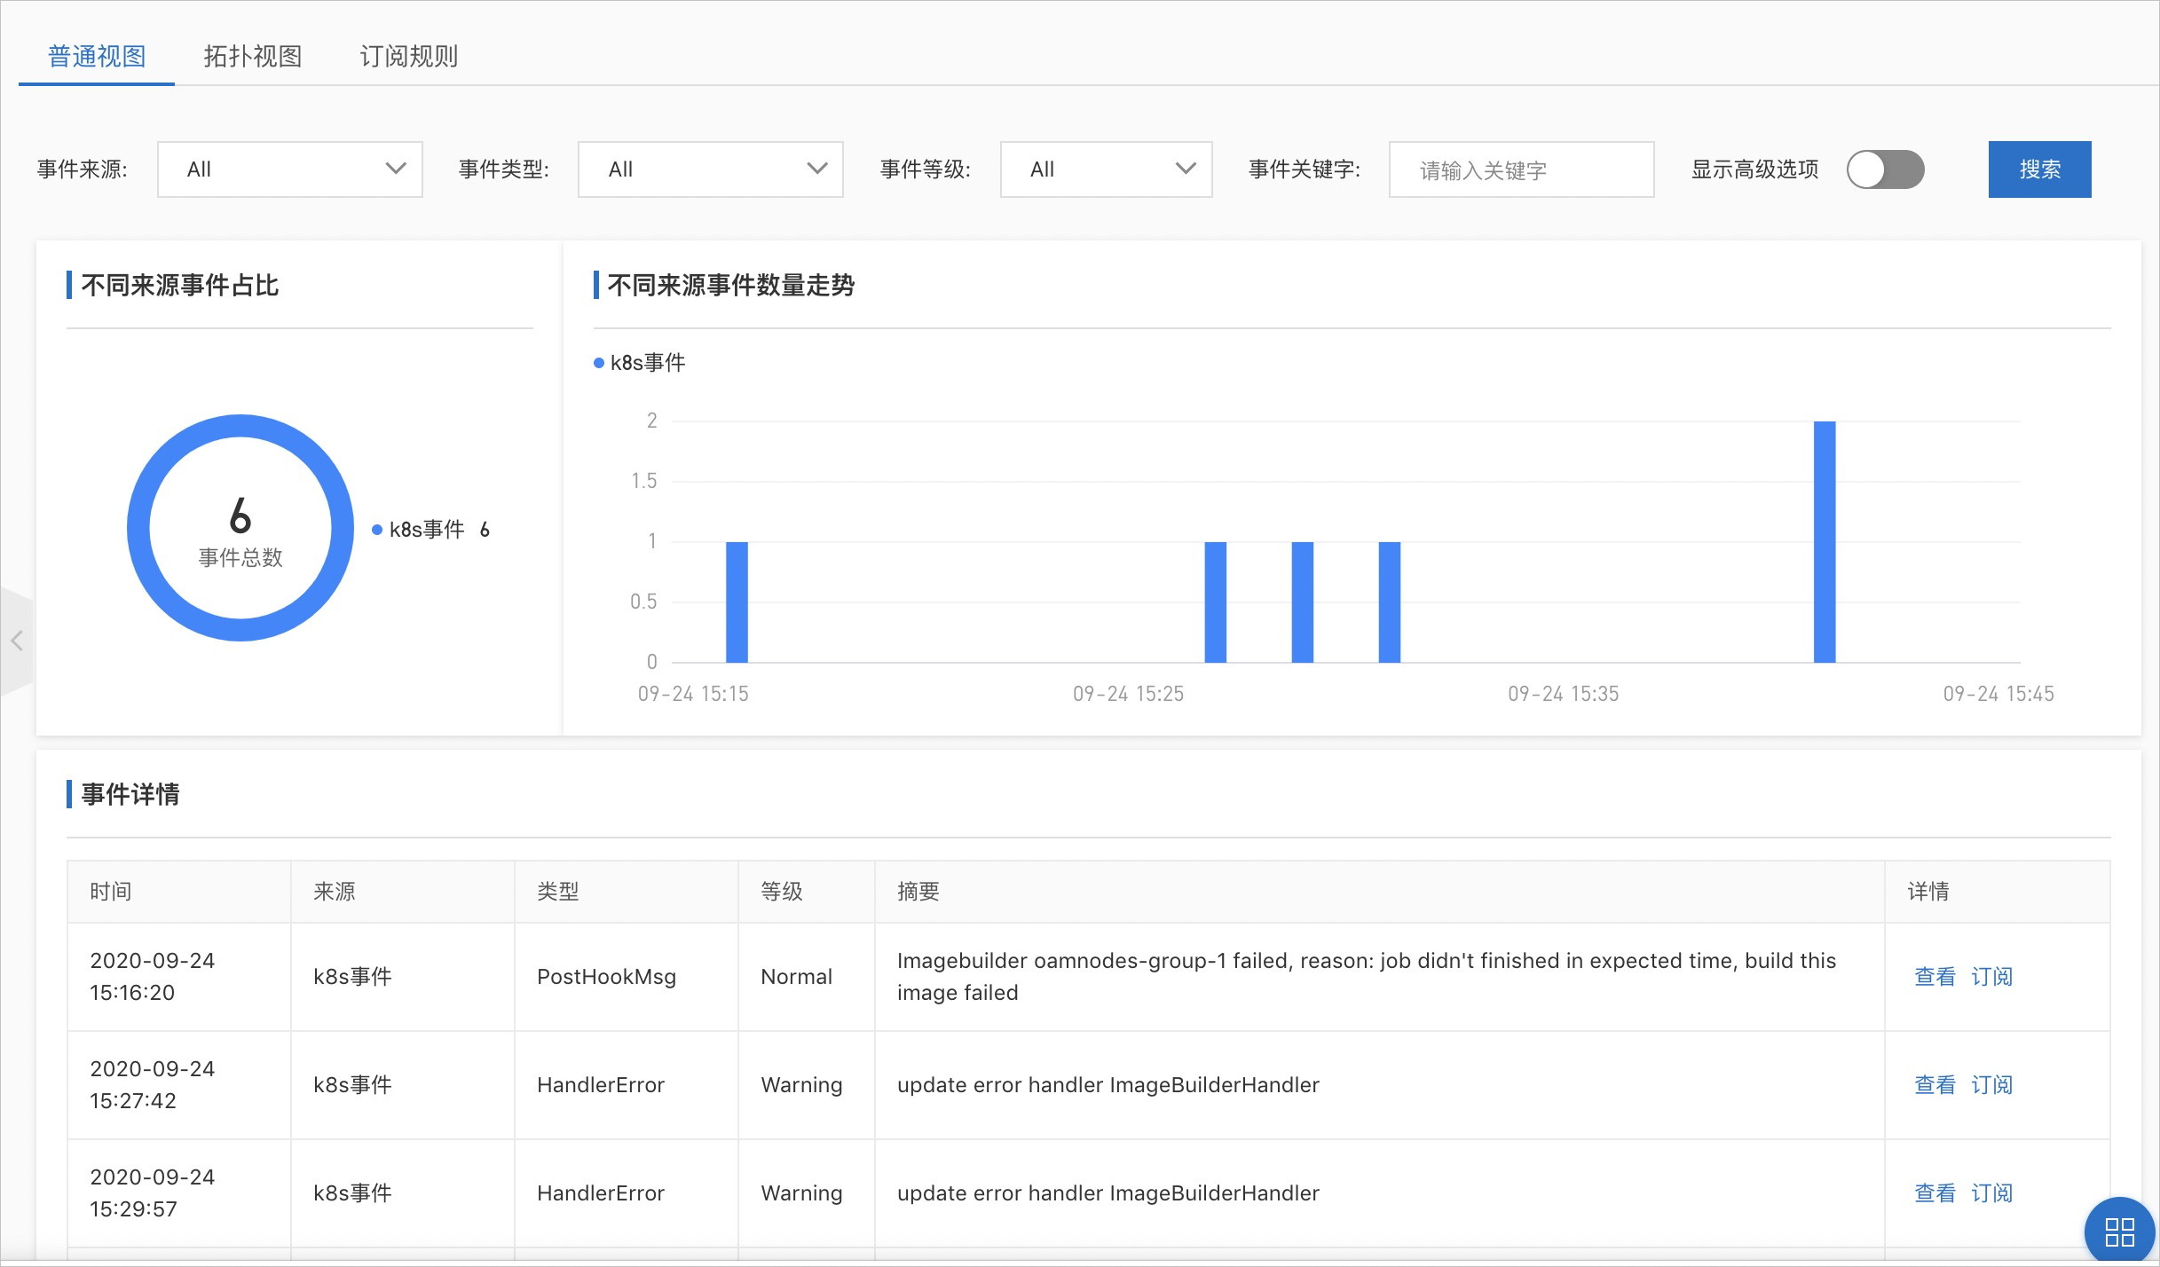The width and height of the screenshot is (2160, 1267).
Task: Click 订阅 for the 15:16:20 event
Action: (x=1991, y=977)
